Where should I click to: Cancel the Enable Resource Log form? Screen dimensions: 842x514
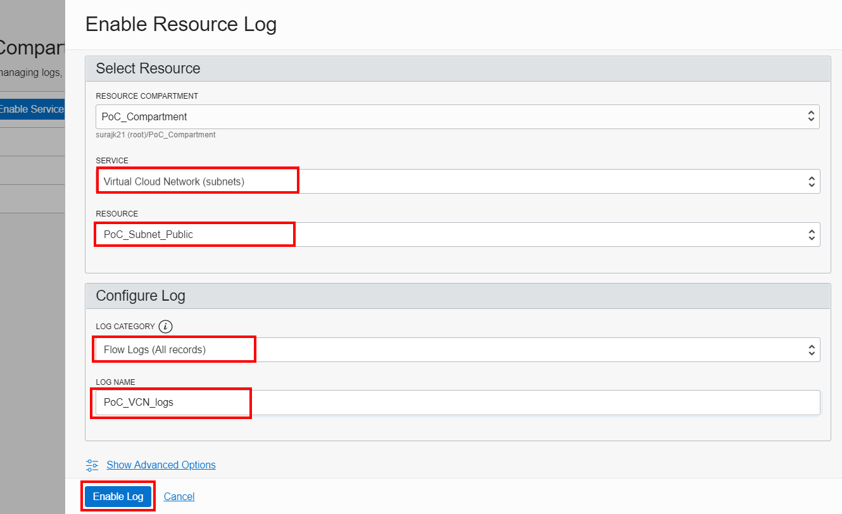[179, 496]
